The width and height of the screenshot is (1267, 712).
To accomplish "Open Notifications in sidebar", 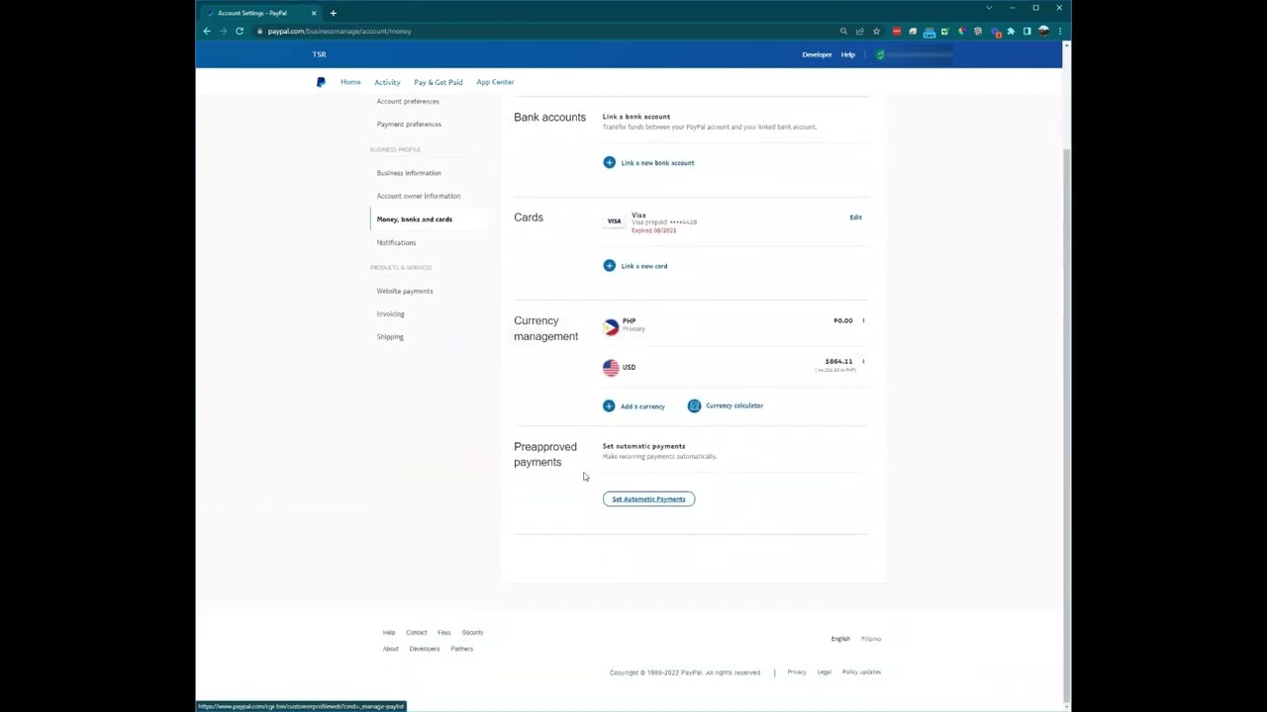I will tap(396, 242).
